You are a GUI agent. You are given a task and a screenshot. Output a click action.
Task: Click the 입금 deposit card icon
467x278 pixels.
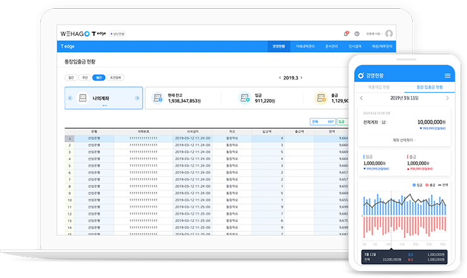tap(244, 98)
